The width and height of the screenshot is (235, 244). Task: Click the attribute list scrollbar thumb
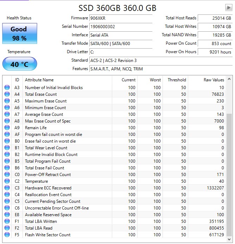pyautogui.click(x=229, y=175)
